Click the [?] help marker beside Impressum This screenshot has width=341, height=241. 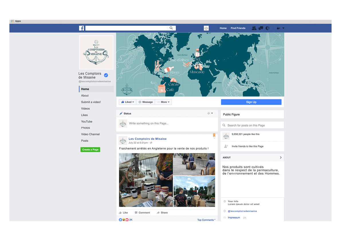[245, 218]
